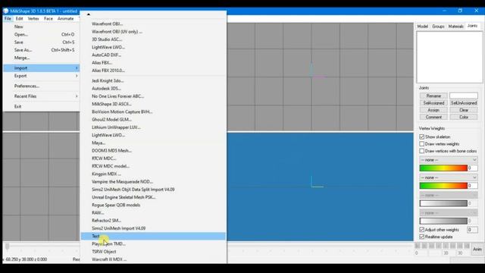The width and height of the screenshot is (485, 273).
Task: Import Alias FBX 2010.0...
Action: click(x=153, y=71)
